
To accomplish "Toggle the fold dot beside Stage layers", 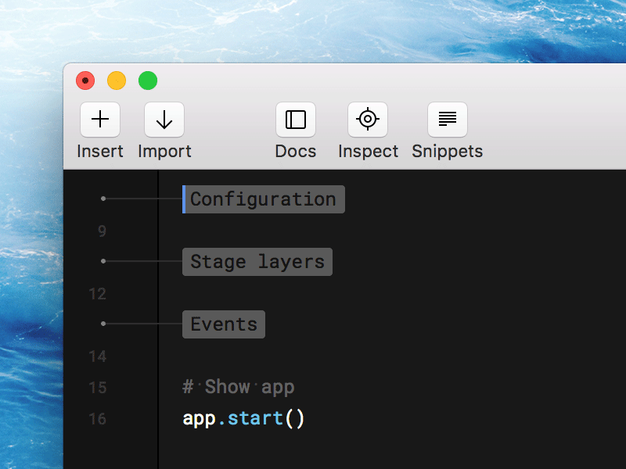I will tap(103, 260).
